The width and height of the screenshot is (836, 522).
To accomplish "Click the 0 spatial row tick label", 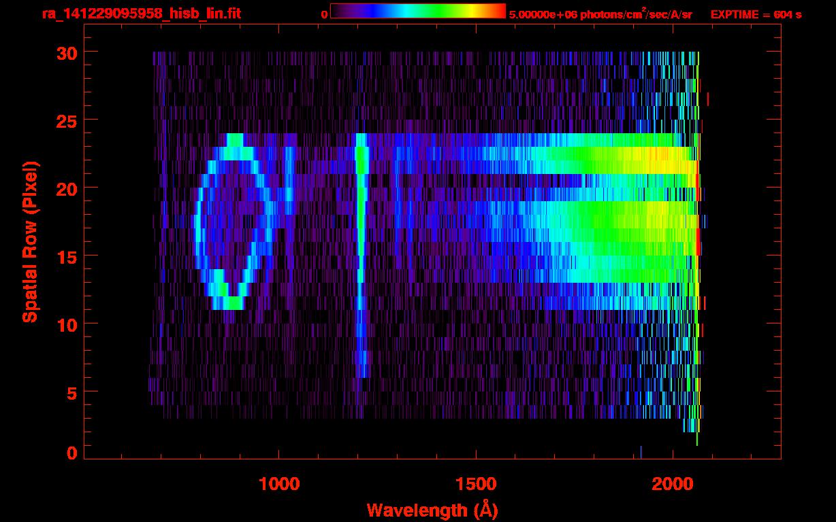I will [72, 453].
